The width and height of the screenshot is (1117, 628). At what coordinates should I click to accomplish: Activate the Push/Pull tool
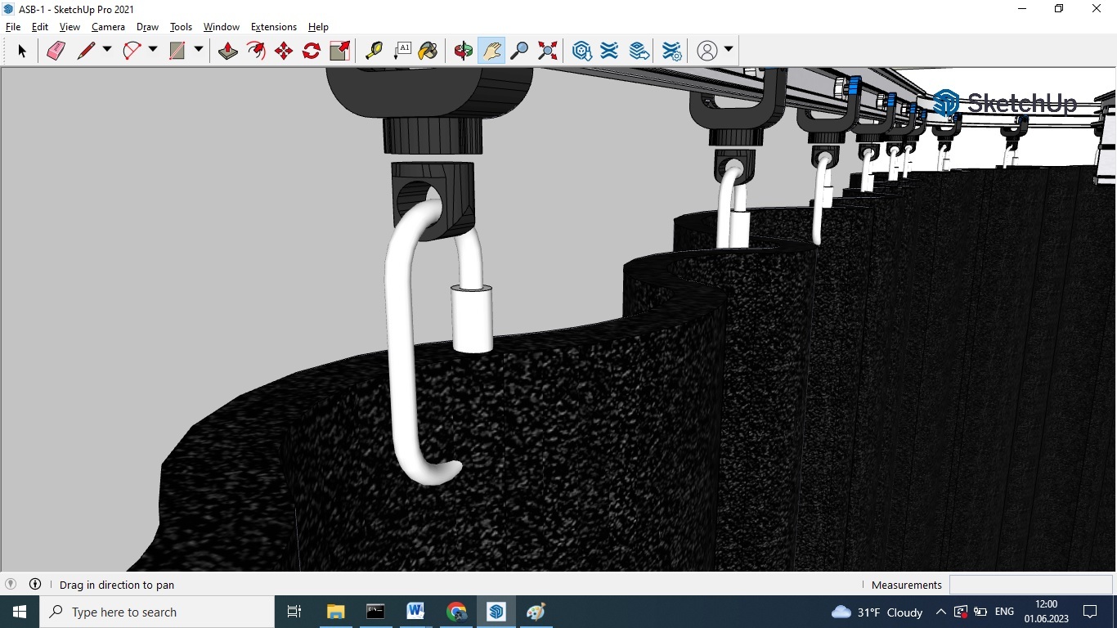228,51
